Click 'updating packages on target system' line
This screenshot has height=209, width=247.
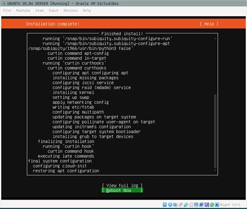(94, 117)
